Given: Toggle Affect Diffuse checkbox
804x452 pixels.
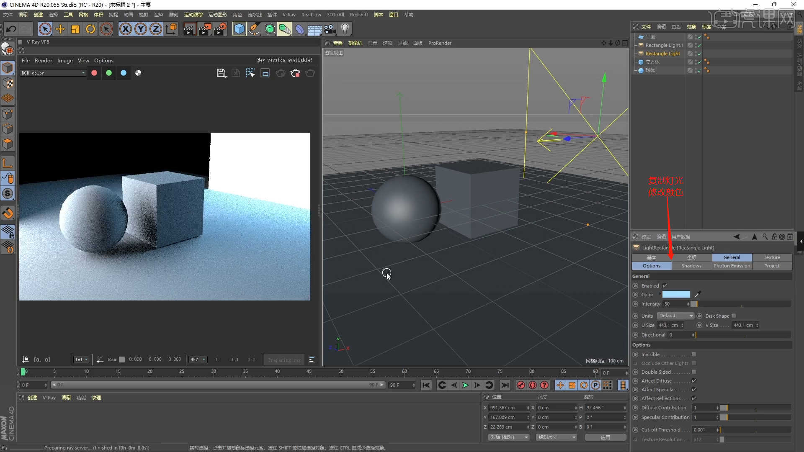Looking at the screenshot, I should click(694, 381).
